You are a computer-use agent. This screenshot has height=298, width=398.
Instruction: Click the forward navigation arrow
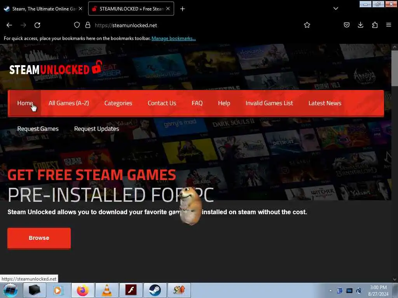click(23, 25)
